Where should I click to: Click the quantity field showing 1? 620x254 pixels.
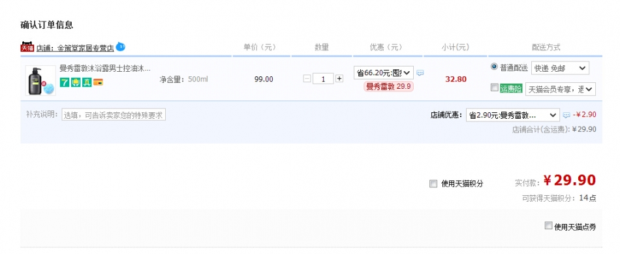[323, 79]
